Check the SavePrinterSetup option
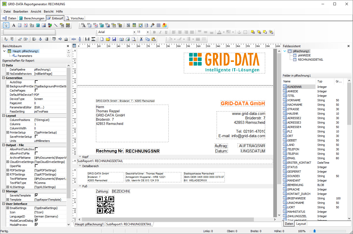 pyautogui.click(x=36, y=137)
